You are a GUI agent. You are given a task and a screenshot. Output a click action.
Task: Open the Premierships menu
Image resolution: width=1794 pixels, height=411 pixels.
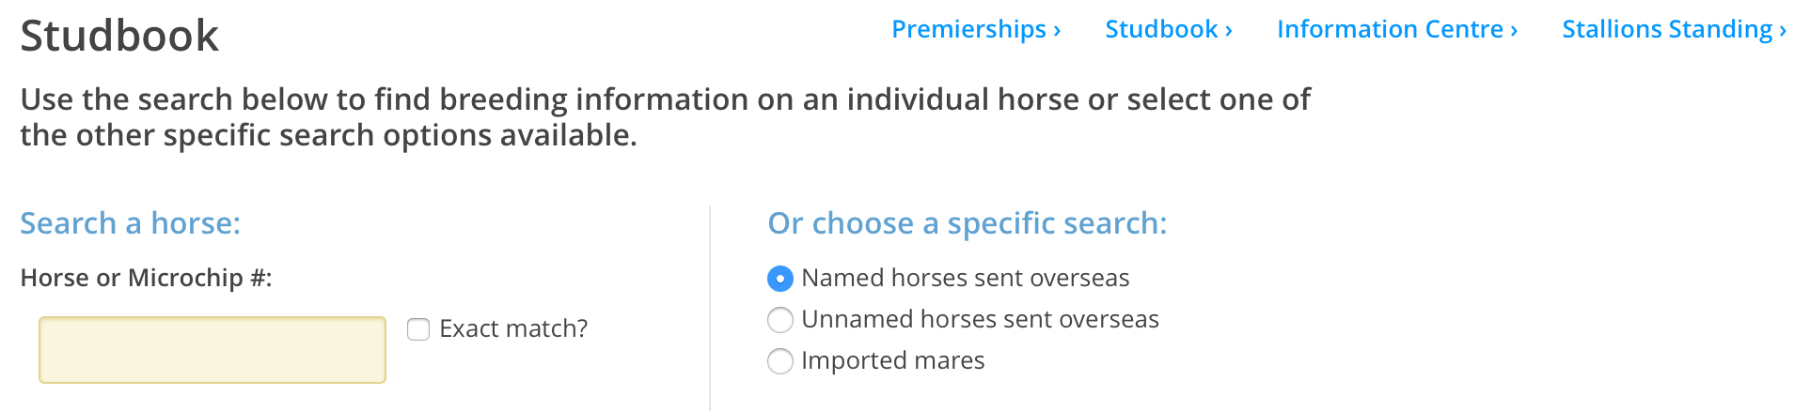tap(968, 30)
